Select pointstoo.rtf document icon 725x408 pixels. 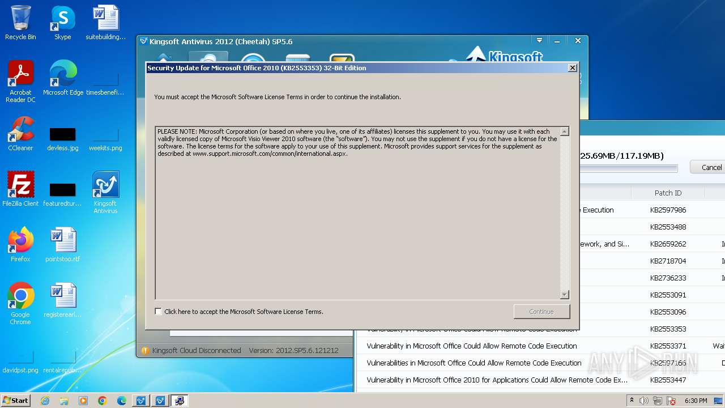click(63, 245)
